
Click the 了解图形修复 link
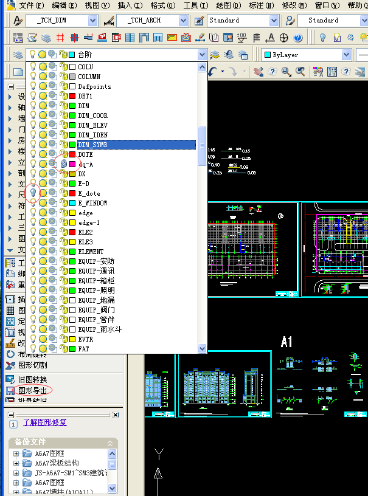45,422
